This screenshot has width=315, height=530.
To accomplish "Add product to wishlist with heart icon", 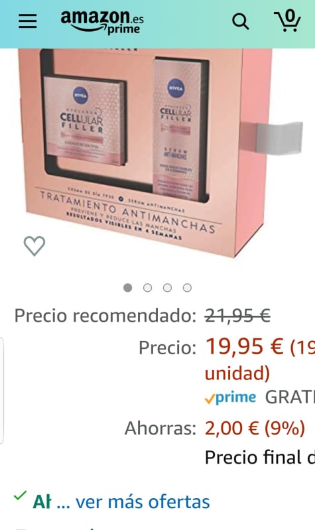I will (34, 245).
